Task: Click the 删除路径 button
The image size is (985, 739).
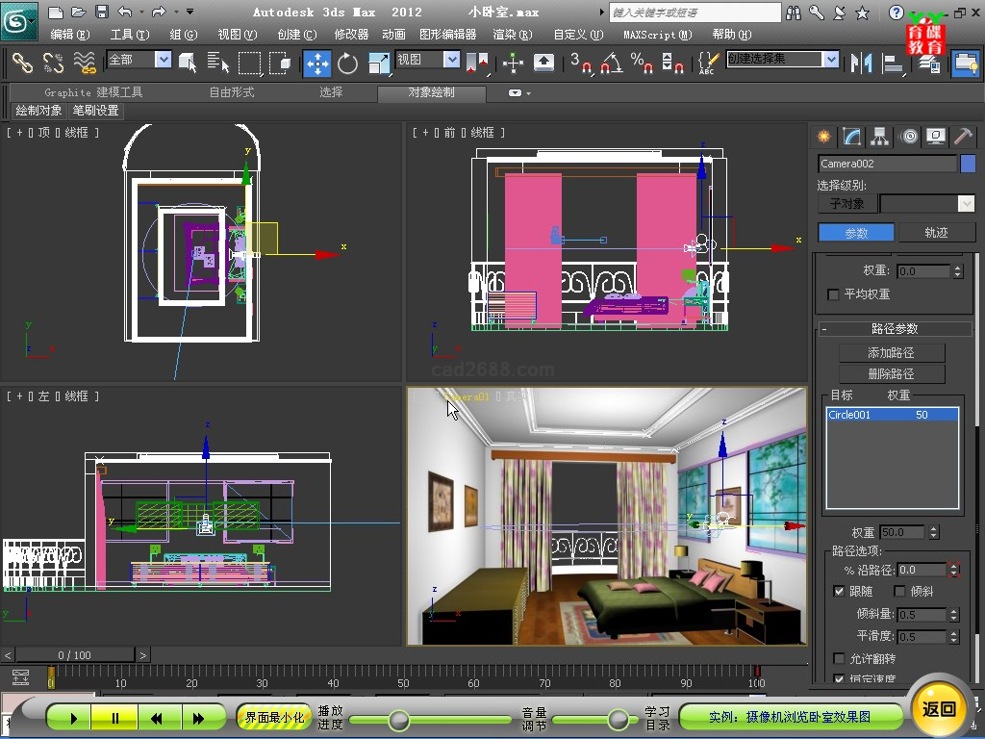Action: (891, 374)
